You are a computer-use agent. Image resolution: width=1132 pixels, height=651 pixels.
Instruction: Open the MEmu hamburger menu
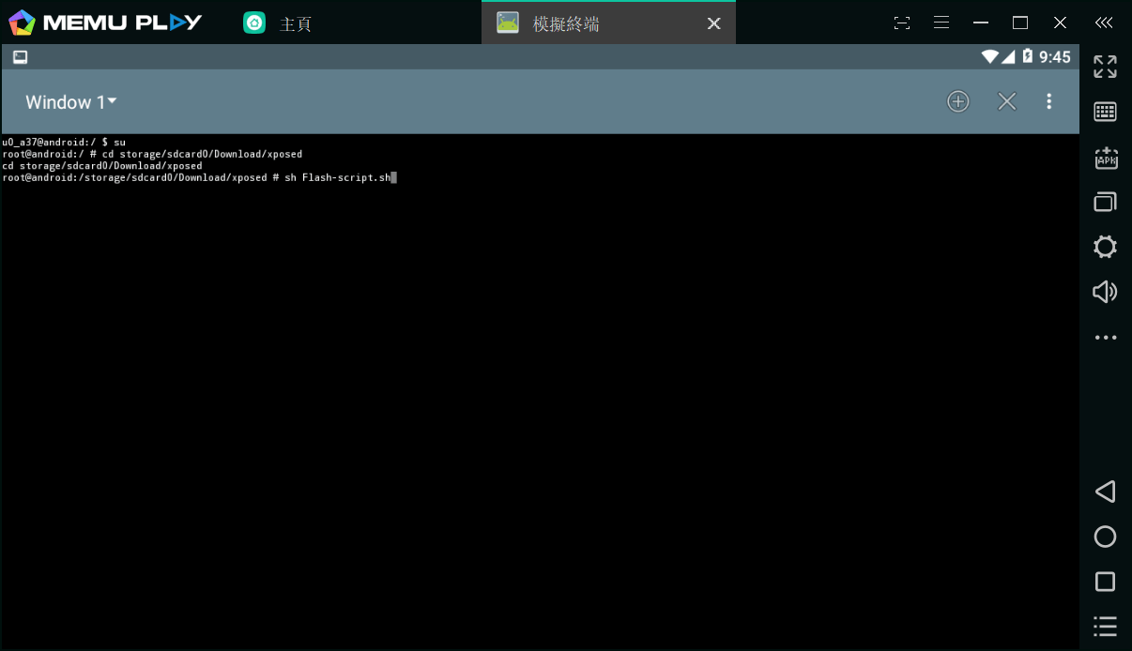pyautogui.click(x=941, y=23)
